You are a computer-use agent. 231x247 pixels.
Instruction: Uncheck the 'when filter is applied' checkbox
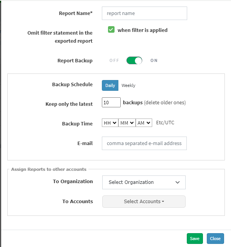(x=111, y=30)
